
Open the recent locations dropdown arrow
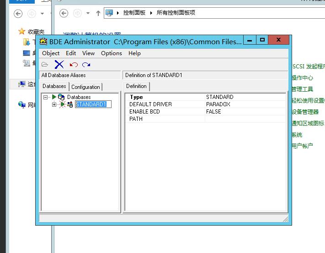87,13
